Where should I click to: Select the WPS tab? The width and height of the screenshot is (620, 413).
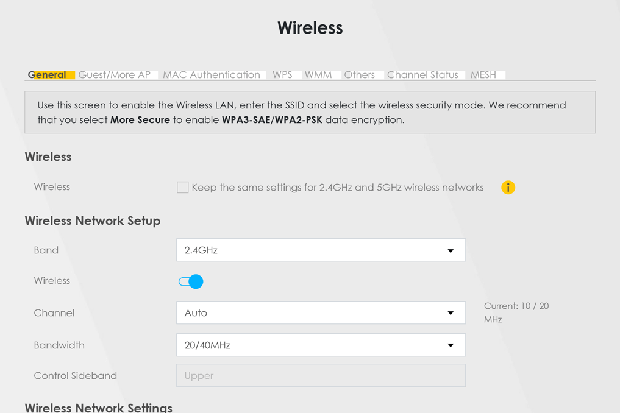282,75
